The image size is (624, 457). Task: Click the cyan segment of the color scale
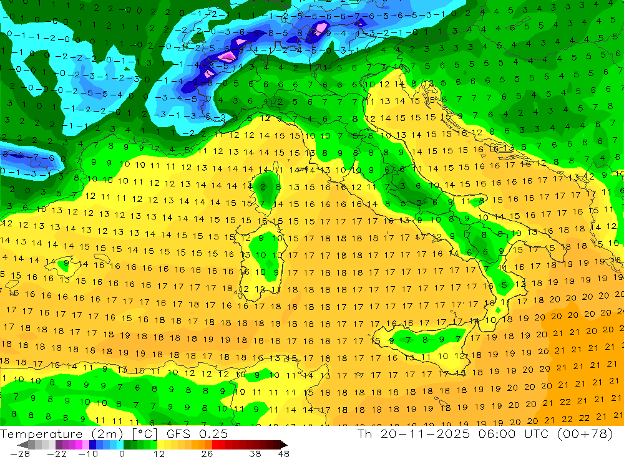(120, 445)
